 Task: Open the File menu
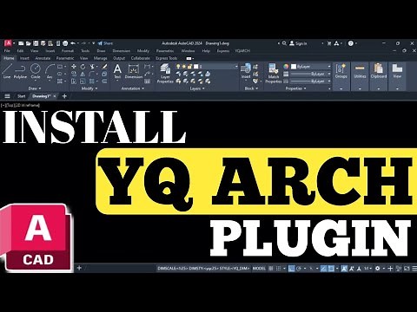[x=7, y=51]
